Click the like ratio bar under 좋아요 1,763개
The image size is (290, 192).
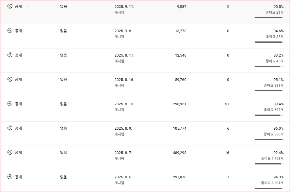point(269,164)
